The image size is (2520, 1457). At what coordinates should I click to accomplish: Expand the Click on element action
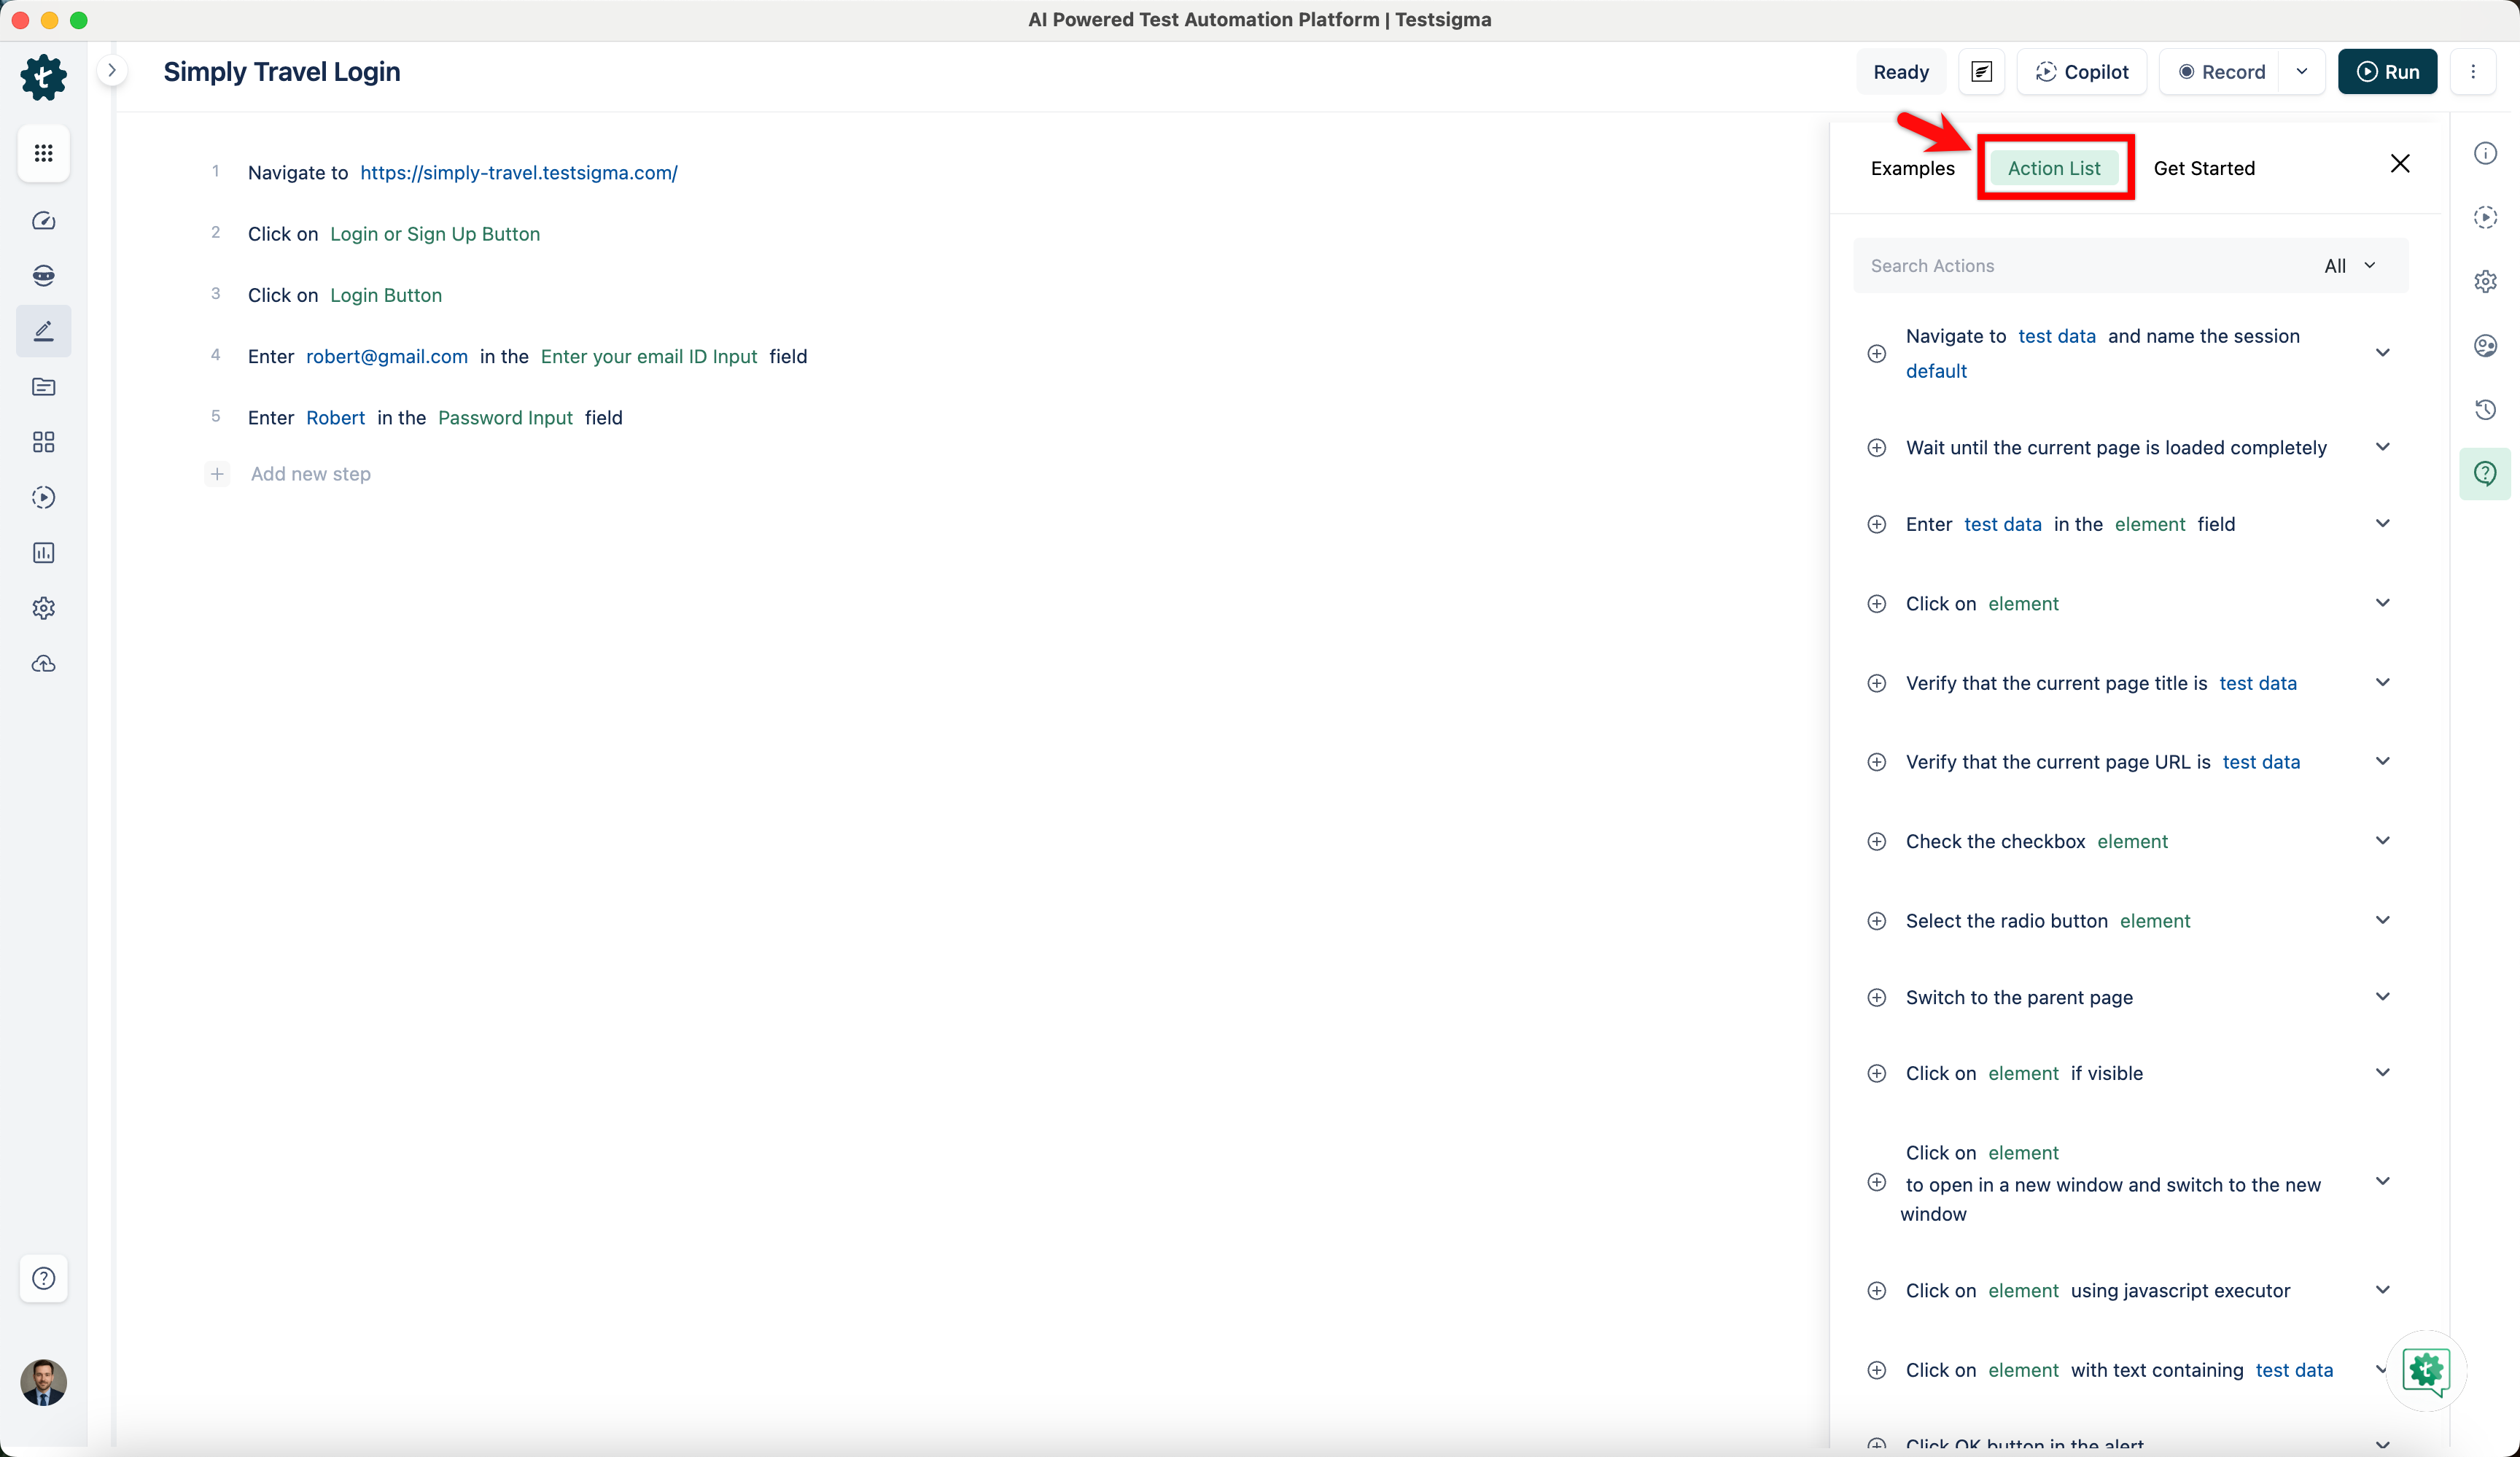coord(2383,602)
